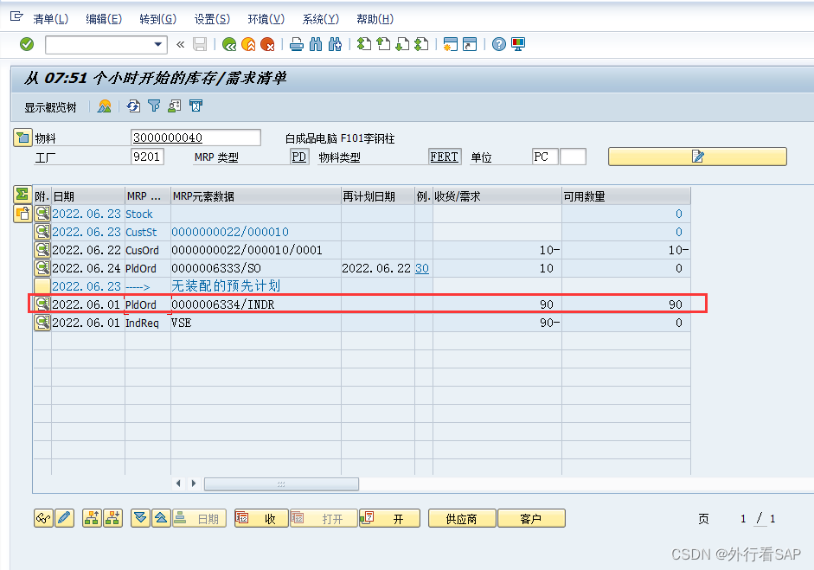Click the horizontal scrollbar right arrow

pos(194,484)
